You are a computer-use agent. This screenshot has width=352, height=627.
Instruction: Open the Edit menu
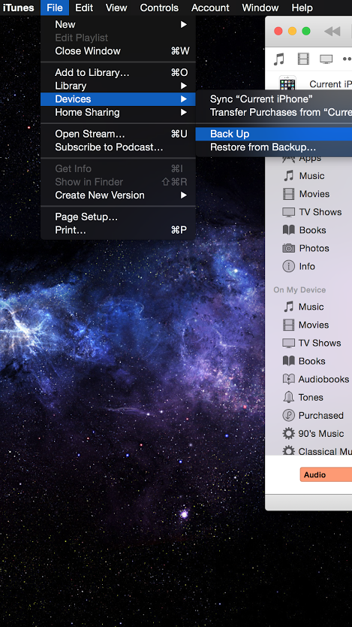coord(84,8)
